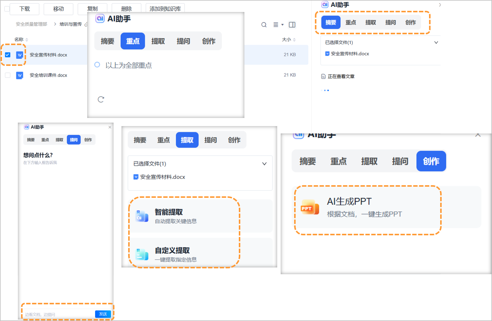This screenshot has height=321, width=492.
Task: Switch to the 创作 tab
Action: point(431,161)
